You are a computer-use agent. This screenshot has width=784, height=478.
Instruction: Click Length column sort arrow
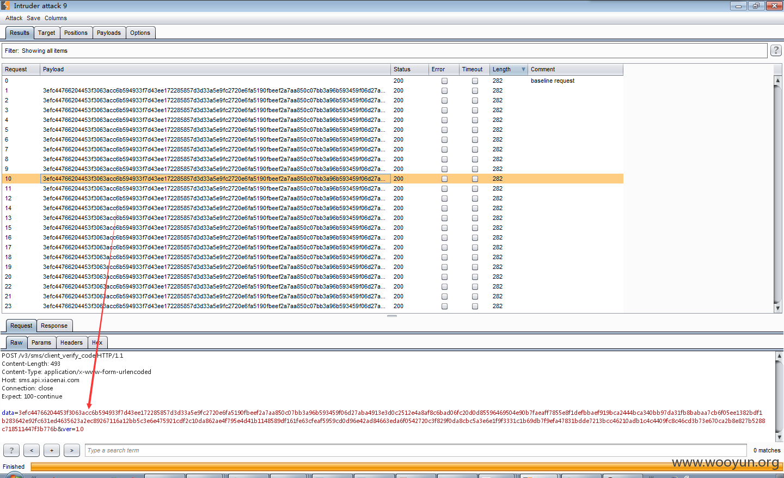[x=523, y=69]
